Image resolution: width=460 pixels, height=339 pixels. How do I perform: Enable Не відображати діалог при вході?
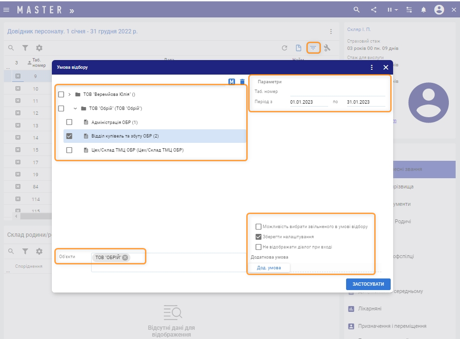[x=258, y=247]
